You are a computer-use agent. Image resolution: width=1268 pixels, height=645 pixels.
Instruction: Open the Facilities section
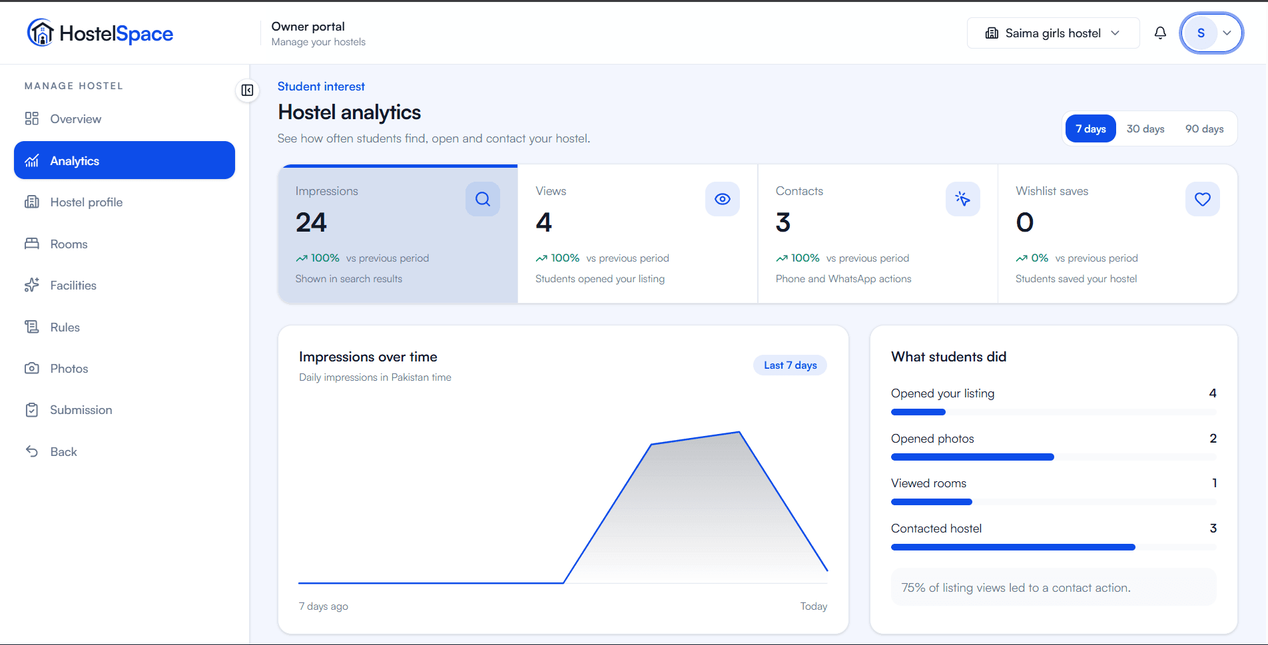click(125, 285)
